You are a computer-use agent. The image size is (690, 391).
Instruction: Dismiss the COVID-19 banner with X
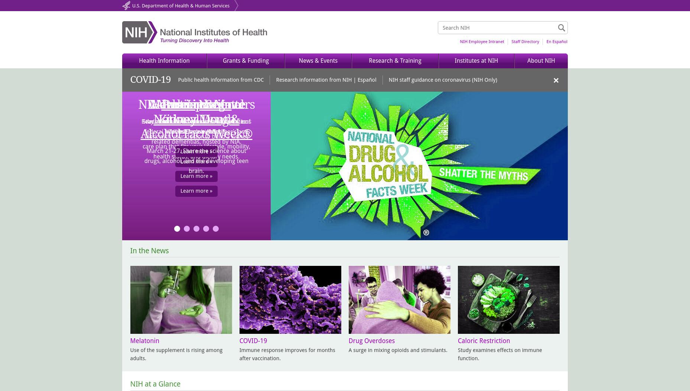pos(556,80)
